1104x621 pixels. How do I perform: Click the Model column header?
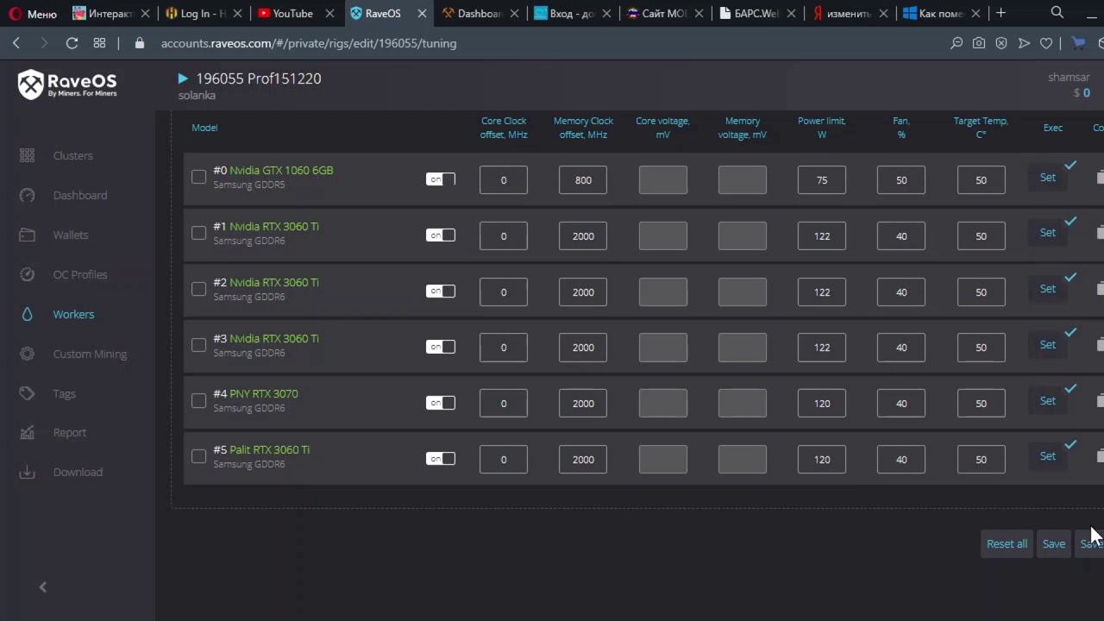[x=204, y=128]
